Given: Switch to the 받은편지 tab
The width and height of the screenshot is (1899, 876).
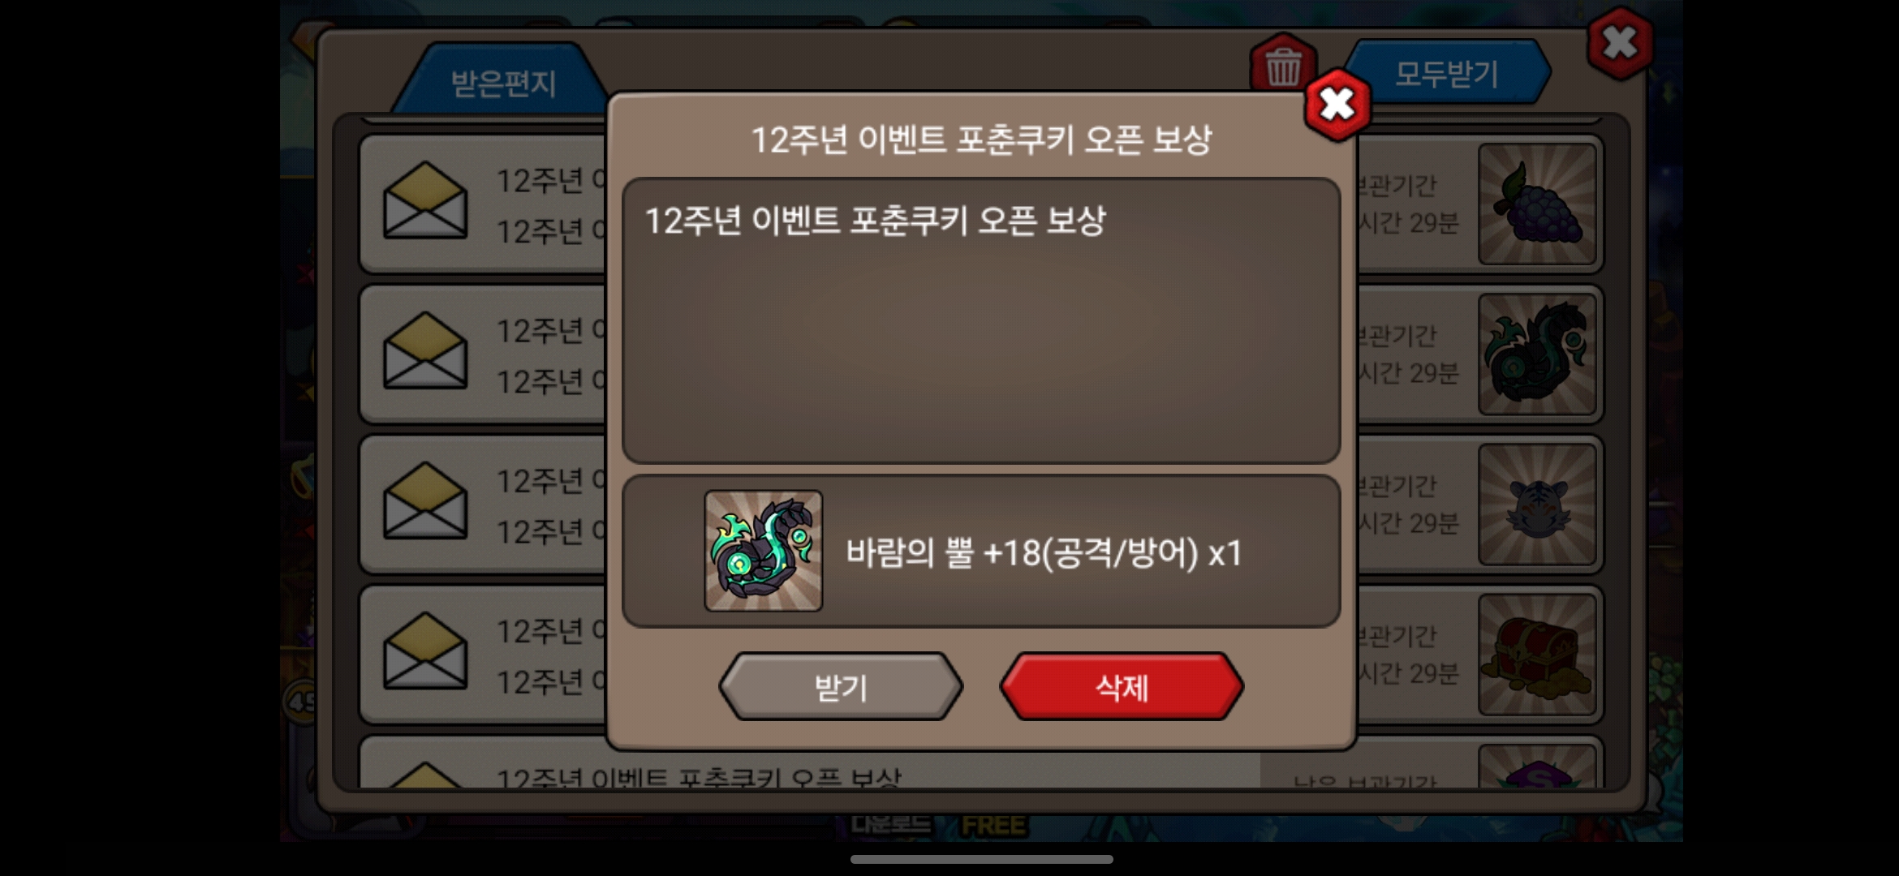Looking at the screenshot, I should pyautogui.click(x=502, y=83).
